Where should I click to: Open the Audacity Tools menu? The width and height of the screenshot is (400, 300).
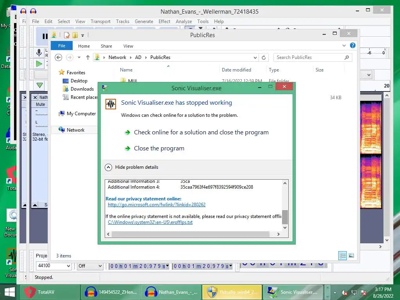(x=203, y=21)
